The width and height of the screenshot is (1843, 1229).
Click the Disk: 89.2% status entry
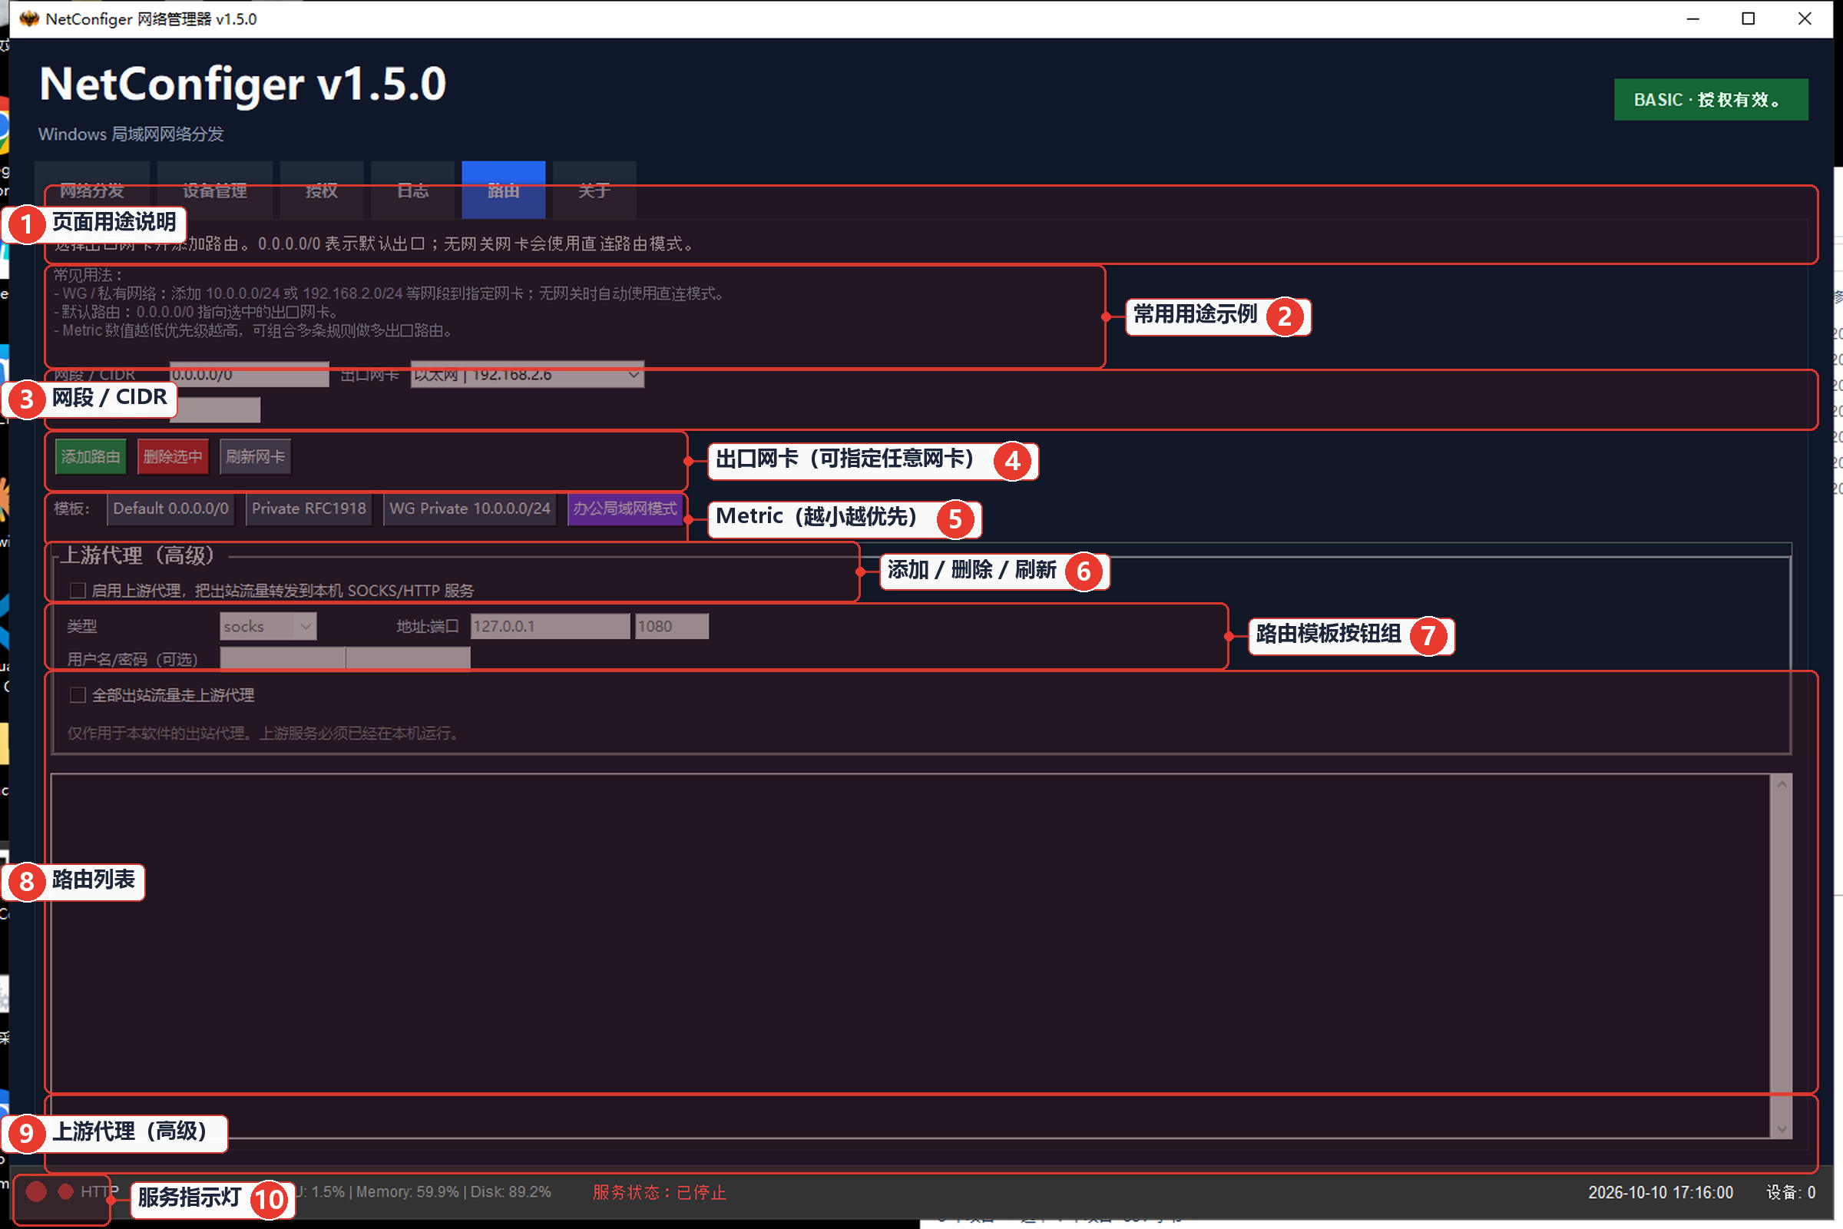tap(510, 1192)
